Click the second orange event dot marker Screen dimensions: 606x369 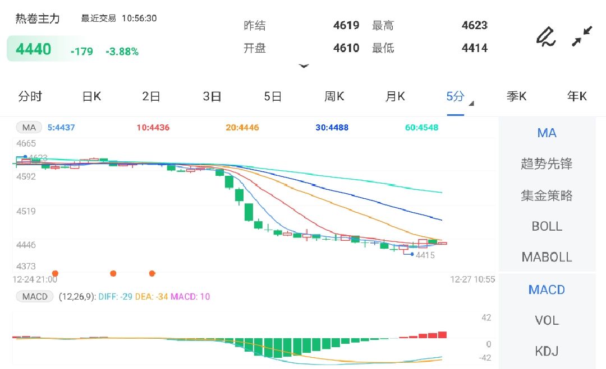[113, 273]
